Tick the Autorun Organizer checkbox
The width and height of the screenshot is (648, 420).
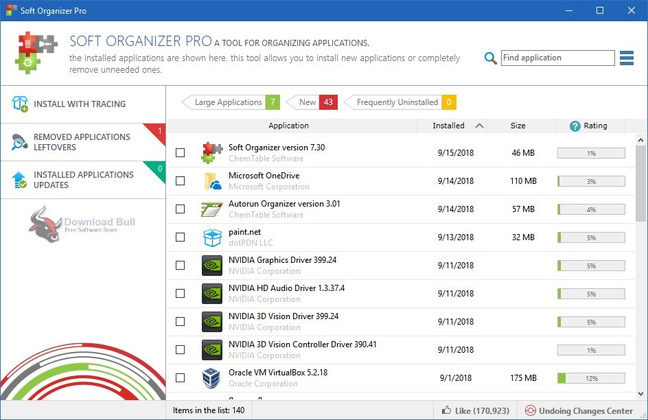click(x=181, y=209)
